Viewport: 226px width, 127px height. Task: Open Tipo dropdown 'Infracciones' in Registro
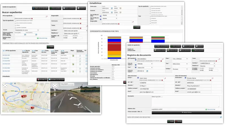pos(180,64)
